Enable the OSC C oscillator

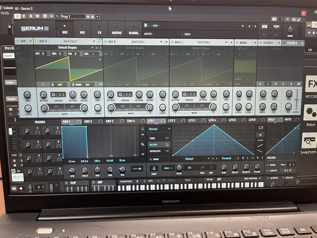point(172,42)
